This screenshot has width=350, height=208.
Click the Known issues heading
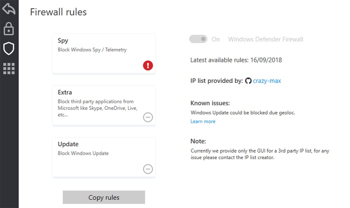(210, 103)
